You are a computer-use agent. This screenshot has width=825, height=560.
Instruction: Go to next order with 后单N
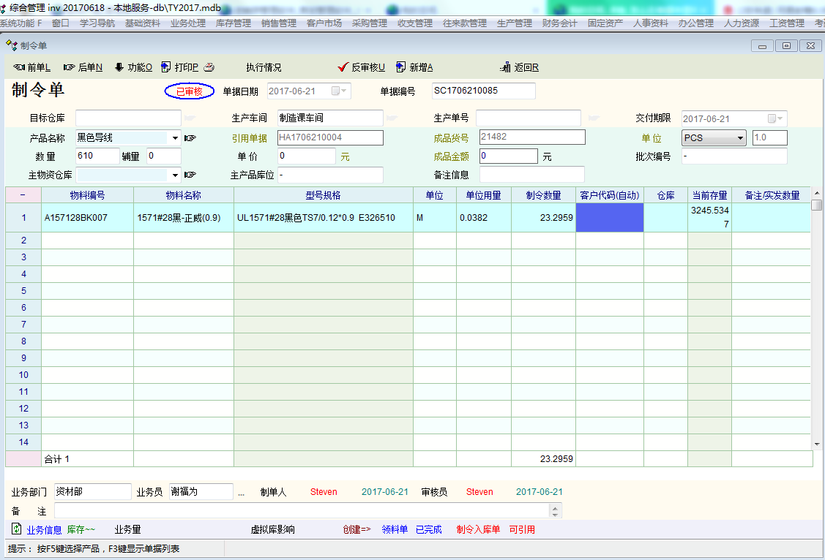point(70,67)
